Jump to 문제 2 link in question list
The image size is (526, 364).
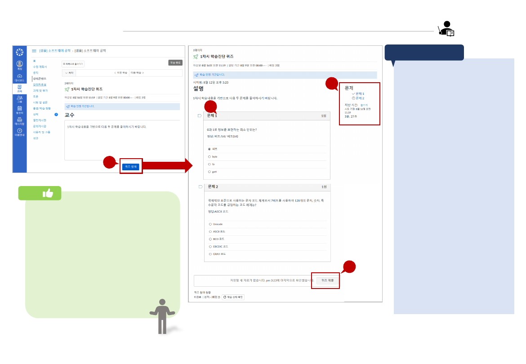point(359,98)
